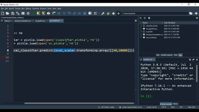The height and width of the screenshot is (112, 199).
Task: Open the File menu
Action: tap(2, 8)
